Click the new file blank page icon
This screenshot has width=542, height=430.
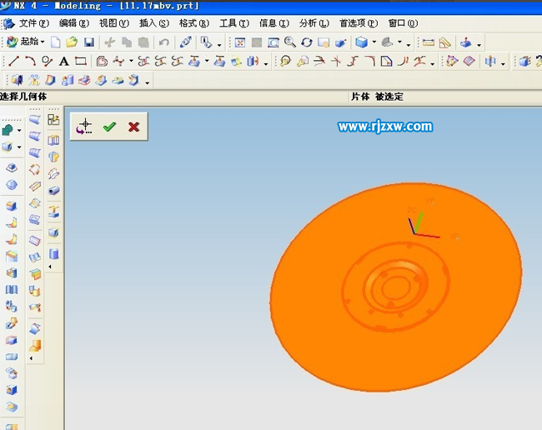[x=56, y=42]
